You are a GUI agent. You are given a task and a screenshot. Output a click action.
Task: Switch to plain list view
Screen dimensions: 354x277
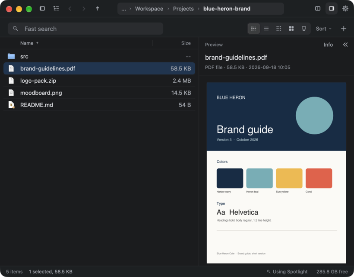pos(266,29)
